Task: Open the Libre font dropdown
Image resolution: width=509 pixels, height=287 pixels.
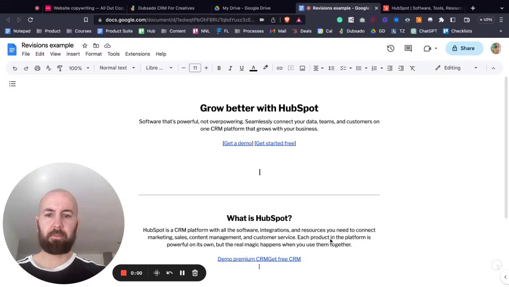Action: click(159, 68)
